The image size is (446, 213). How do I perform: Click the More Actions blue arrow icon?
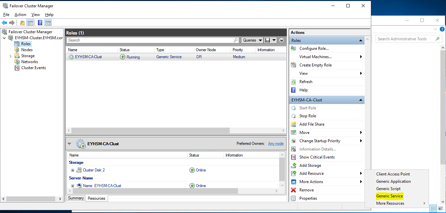coord(293,182)
